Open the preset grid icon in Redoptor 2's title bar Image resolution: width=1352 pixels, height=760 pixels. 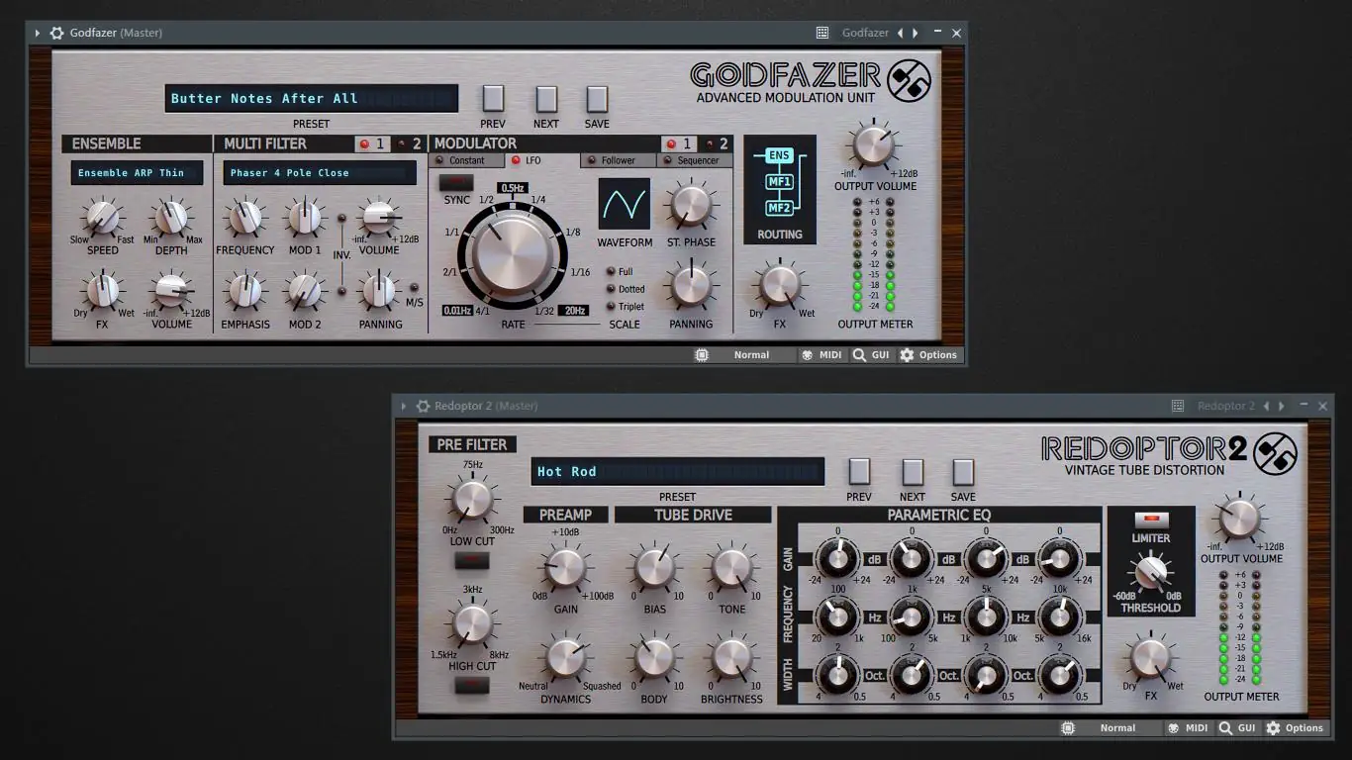[x=1178, y=406]
